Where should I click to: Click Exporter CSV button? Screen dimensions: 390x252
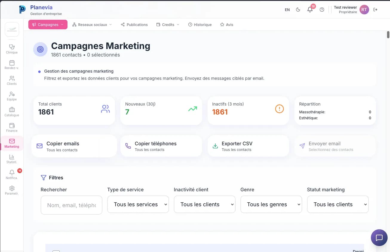248,146
